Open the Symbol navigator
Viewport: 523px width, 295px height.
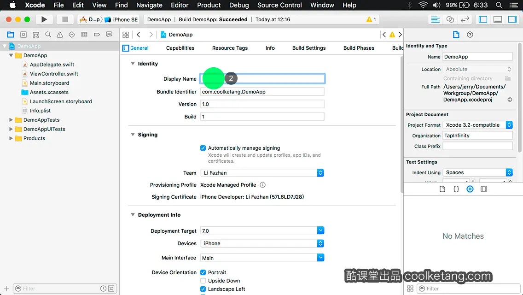pos(36,35)
